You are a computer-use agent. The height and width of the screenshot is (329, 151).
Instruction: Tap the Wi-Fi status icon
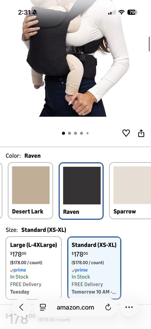pos(122,12)
